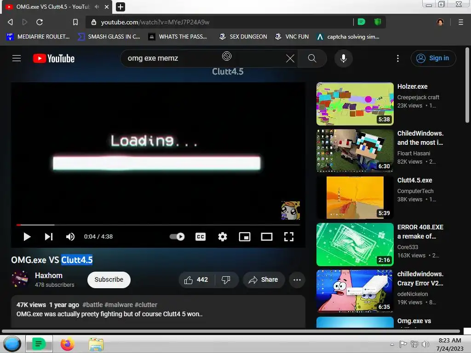Screen dimensions: 471x353
Task: Close the OMG.exe VS Clutt4.5 tab
Action: 107,6
